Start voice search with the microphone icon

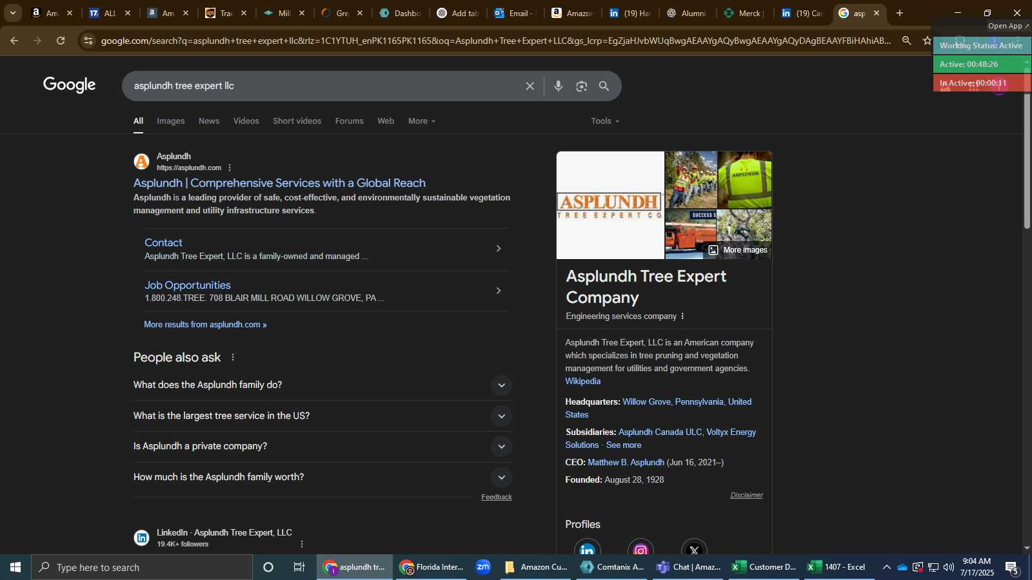(x=559, y=86)
